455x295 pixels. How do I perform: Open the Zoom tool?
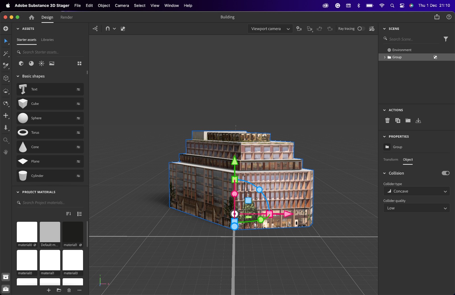pyautogui.click(x=6, y=140)
